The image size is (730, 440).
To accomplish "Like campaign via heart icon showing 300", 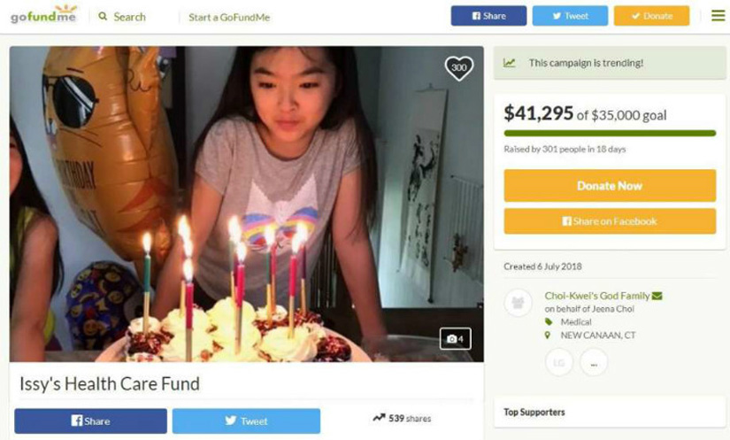I will [459, 68].
